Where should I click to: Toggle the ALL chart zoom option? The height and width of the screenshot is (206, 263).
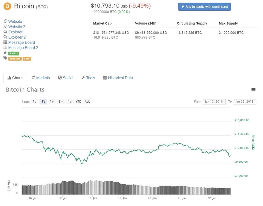click(x=87, y=102)
